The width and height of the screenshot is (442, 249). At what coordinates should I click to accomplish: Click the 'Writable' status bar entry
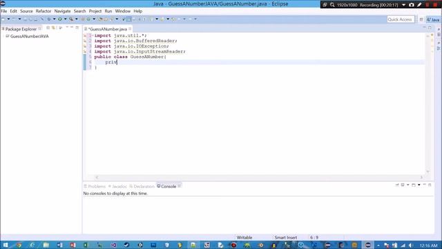tap(244, 237)
